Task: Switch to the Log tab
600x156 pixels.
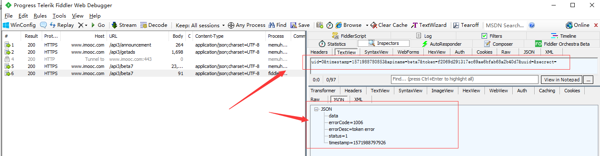Action: pos(424,36)
